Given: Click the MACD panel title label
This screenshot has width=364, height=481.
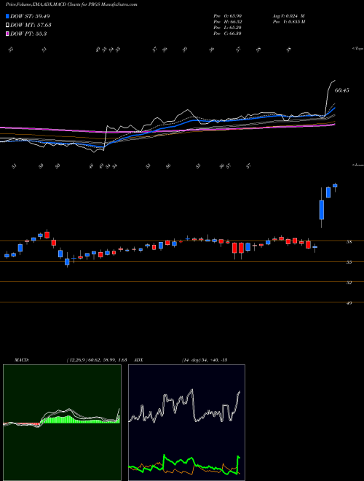Looking at the screenshot, I should click(x=21, y=360).
